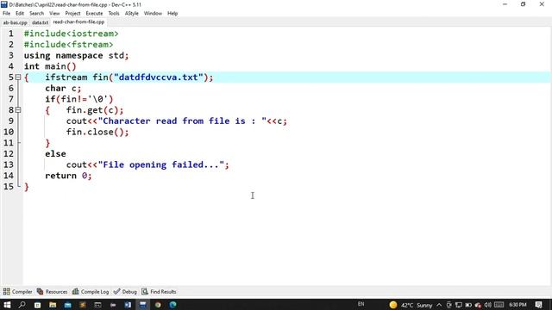Open Microsoft Edge from the taskbar
The height and width of the screenshot is (310, 552).
pyautogui.click(x=172, y=305)
